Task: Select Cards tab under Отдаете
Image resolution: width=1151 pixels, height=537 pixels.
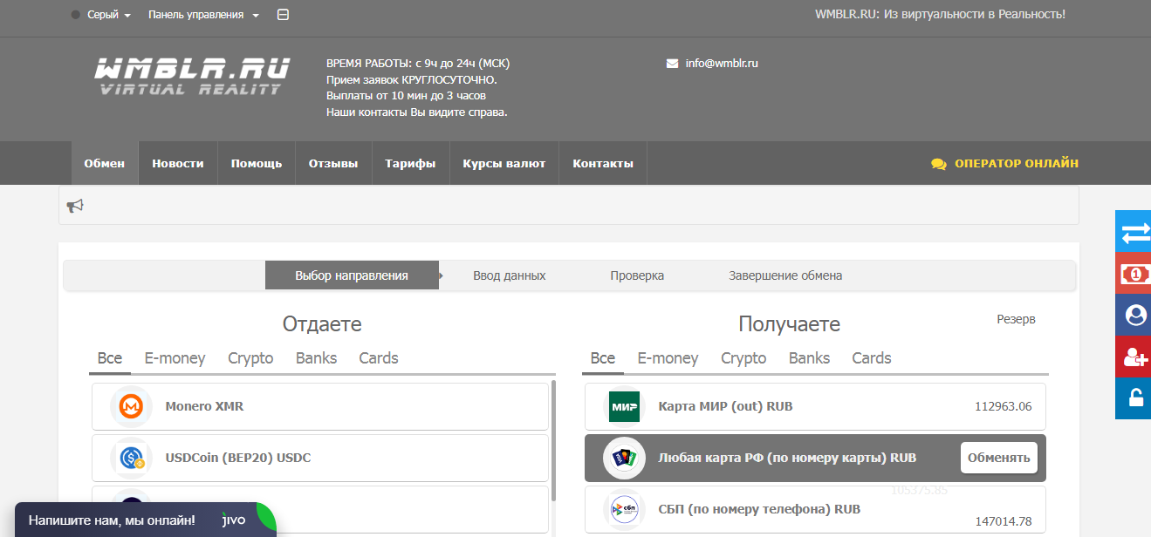Action: click(x=379, y=358)
